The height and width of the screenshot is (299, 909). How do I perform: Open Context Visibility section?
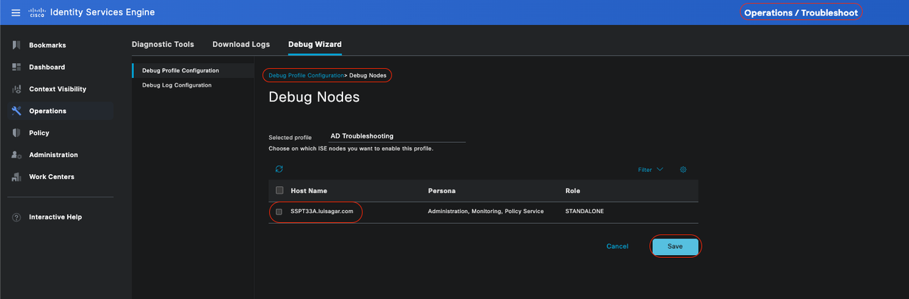(x=58, y=89)
